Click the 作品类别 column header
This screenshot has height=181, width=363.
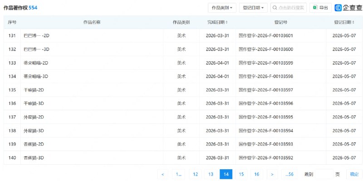click(x=181, y=22)
